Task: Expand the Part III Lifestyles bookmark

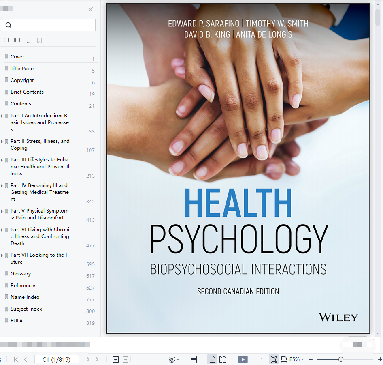Action: pos(2,160)
